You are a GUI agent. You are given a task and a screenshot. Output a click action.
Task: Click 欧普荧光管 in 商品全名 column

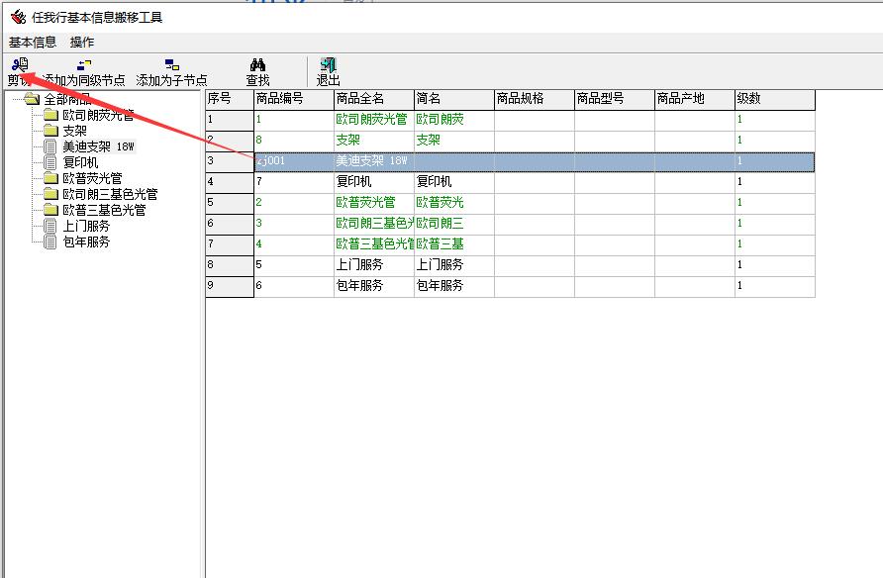click(x=374, y=203)
